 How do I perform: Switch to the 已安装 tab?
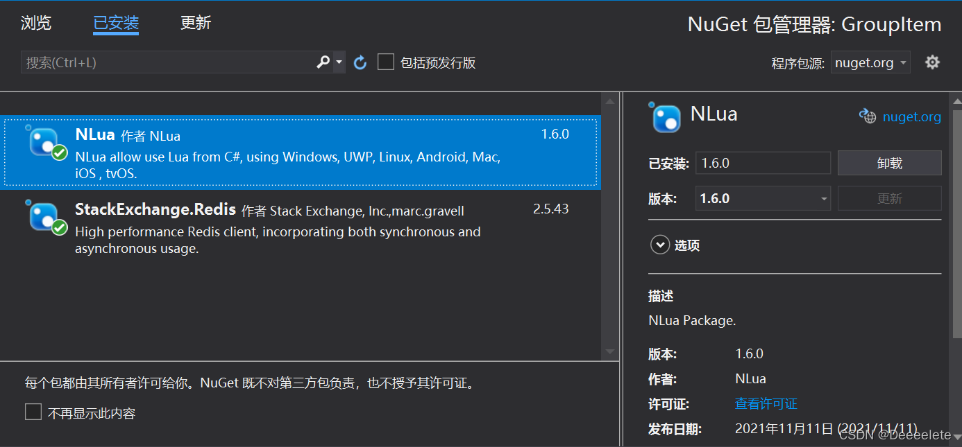[116, 22]
